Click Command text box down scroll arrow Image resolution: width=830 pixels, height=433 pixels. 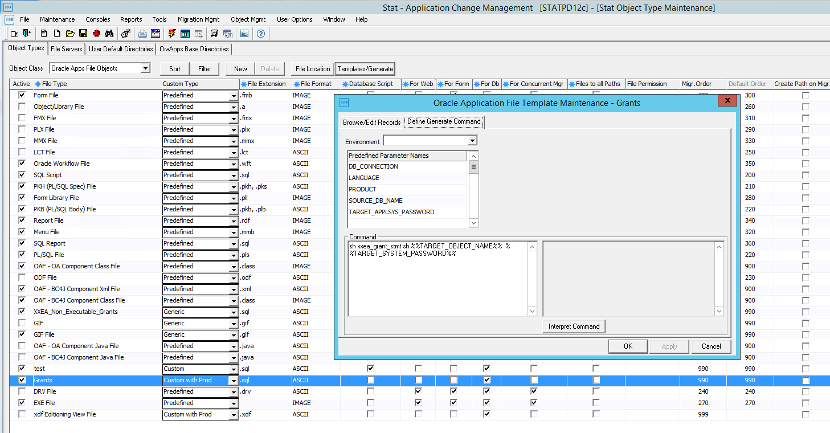pos(532,312)
